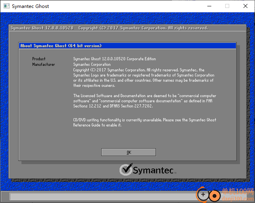The image size is (255, 203).
Task: Click the OK button in About dialog
Action: [129, 152]
